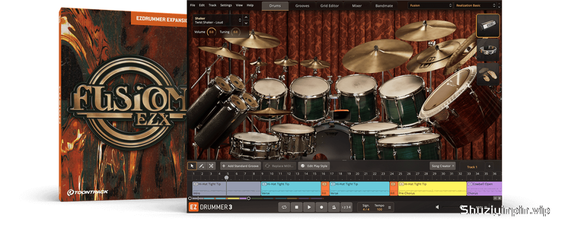Select the shaker percussion thumbnail
The width and height of the screenshot is (562, 228).
pos(488,26)
